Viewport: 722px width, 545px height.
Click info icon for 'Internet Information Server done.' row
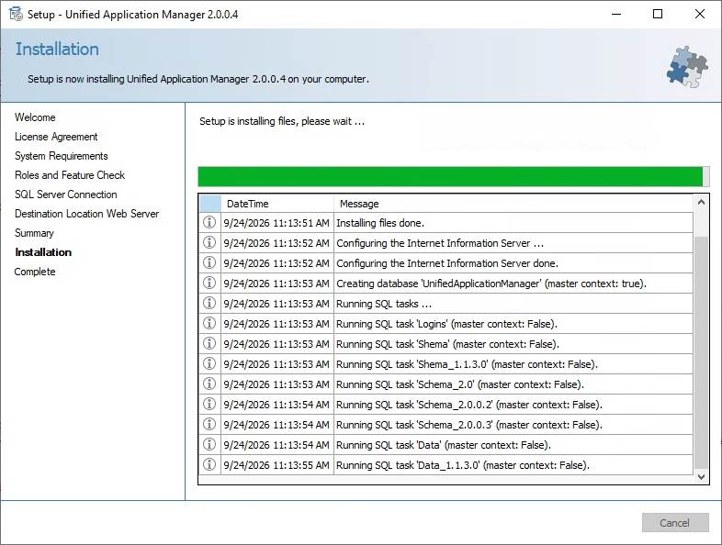(x=209, y=263)
